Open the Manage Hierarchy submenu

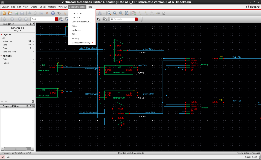(82, 43)
